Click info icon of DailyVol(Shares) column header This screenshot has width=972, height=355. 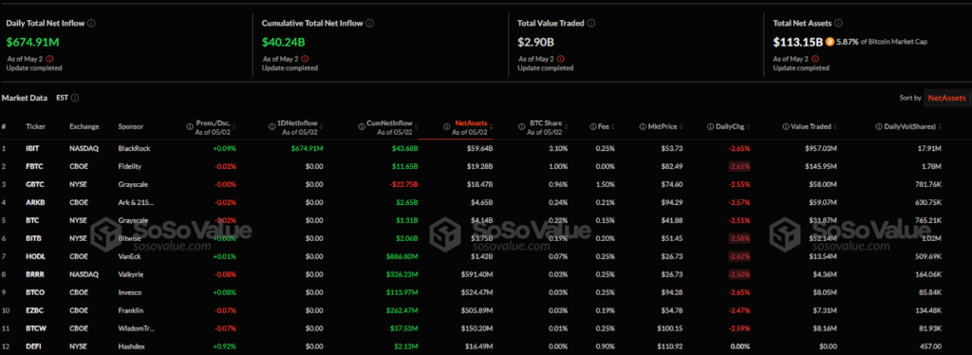(x=878, y=126)
